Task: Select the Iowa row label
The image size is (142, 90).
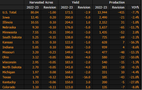Action: pyautogui.click(x=6, y=17)
